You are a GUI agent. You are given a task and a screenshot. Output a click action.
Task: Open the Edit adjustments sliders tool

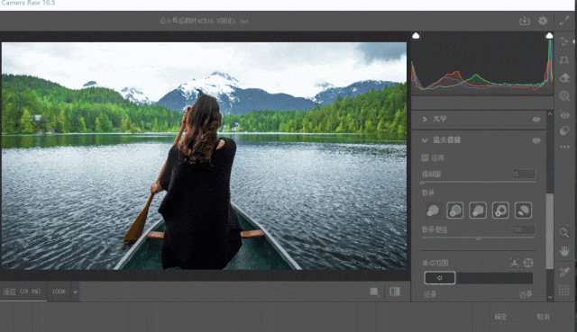click(564, 40)
